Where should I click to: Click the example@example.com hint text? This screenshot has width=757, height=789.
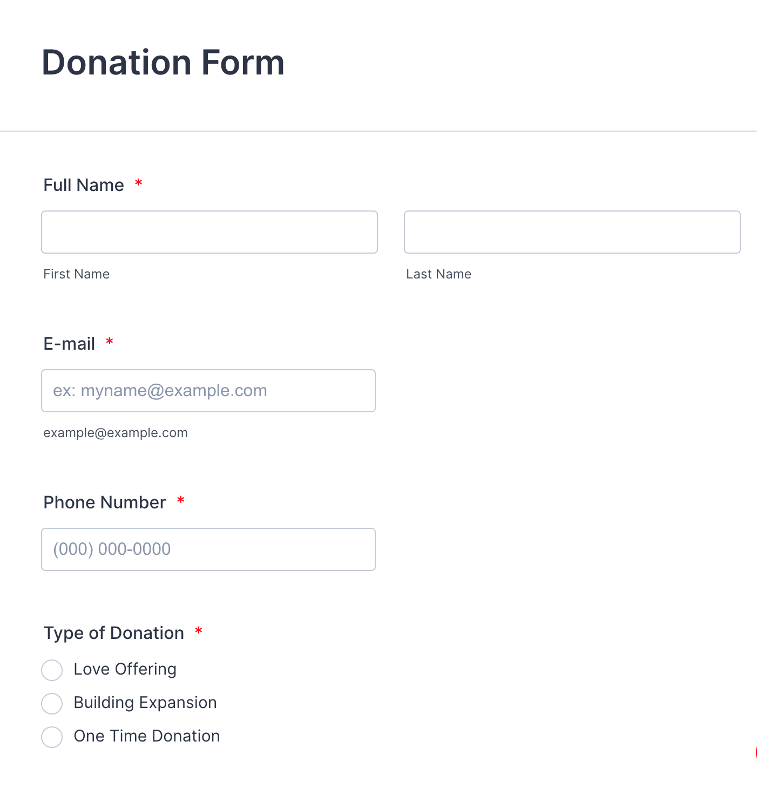point(116,433)
